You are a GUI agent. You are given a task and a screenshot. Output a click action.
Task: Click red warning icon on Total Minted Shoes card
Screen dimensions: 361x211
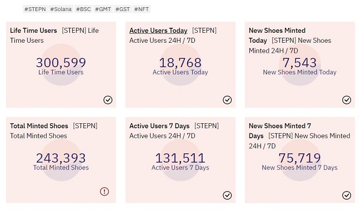coord(104,192)
